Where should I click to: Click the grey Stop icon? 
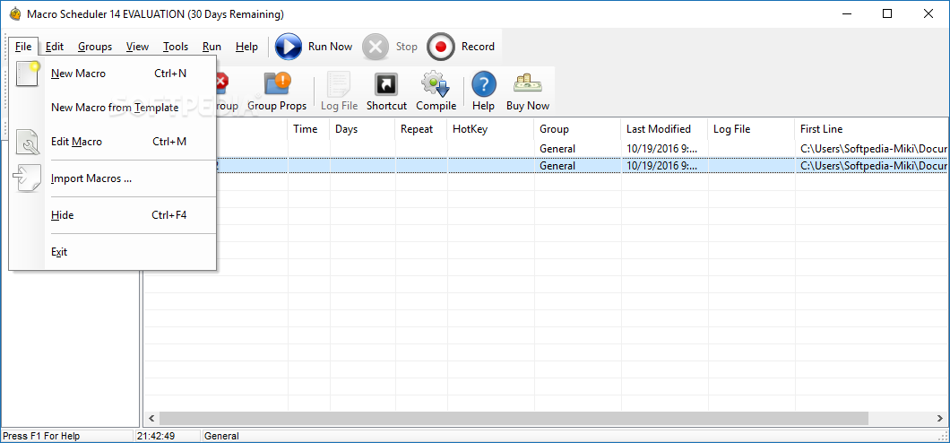(x=376, y=47)
